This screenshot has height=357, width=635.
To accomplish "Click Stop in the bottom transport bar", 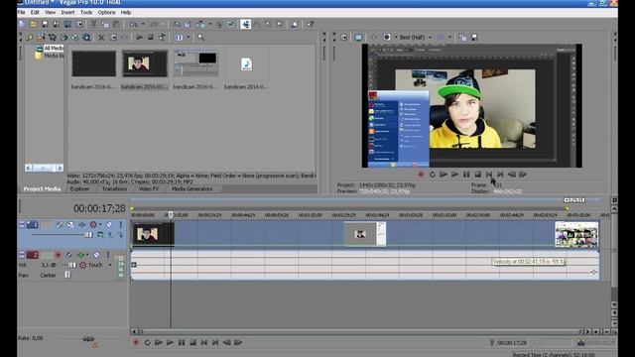I will pos(192,342).
